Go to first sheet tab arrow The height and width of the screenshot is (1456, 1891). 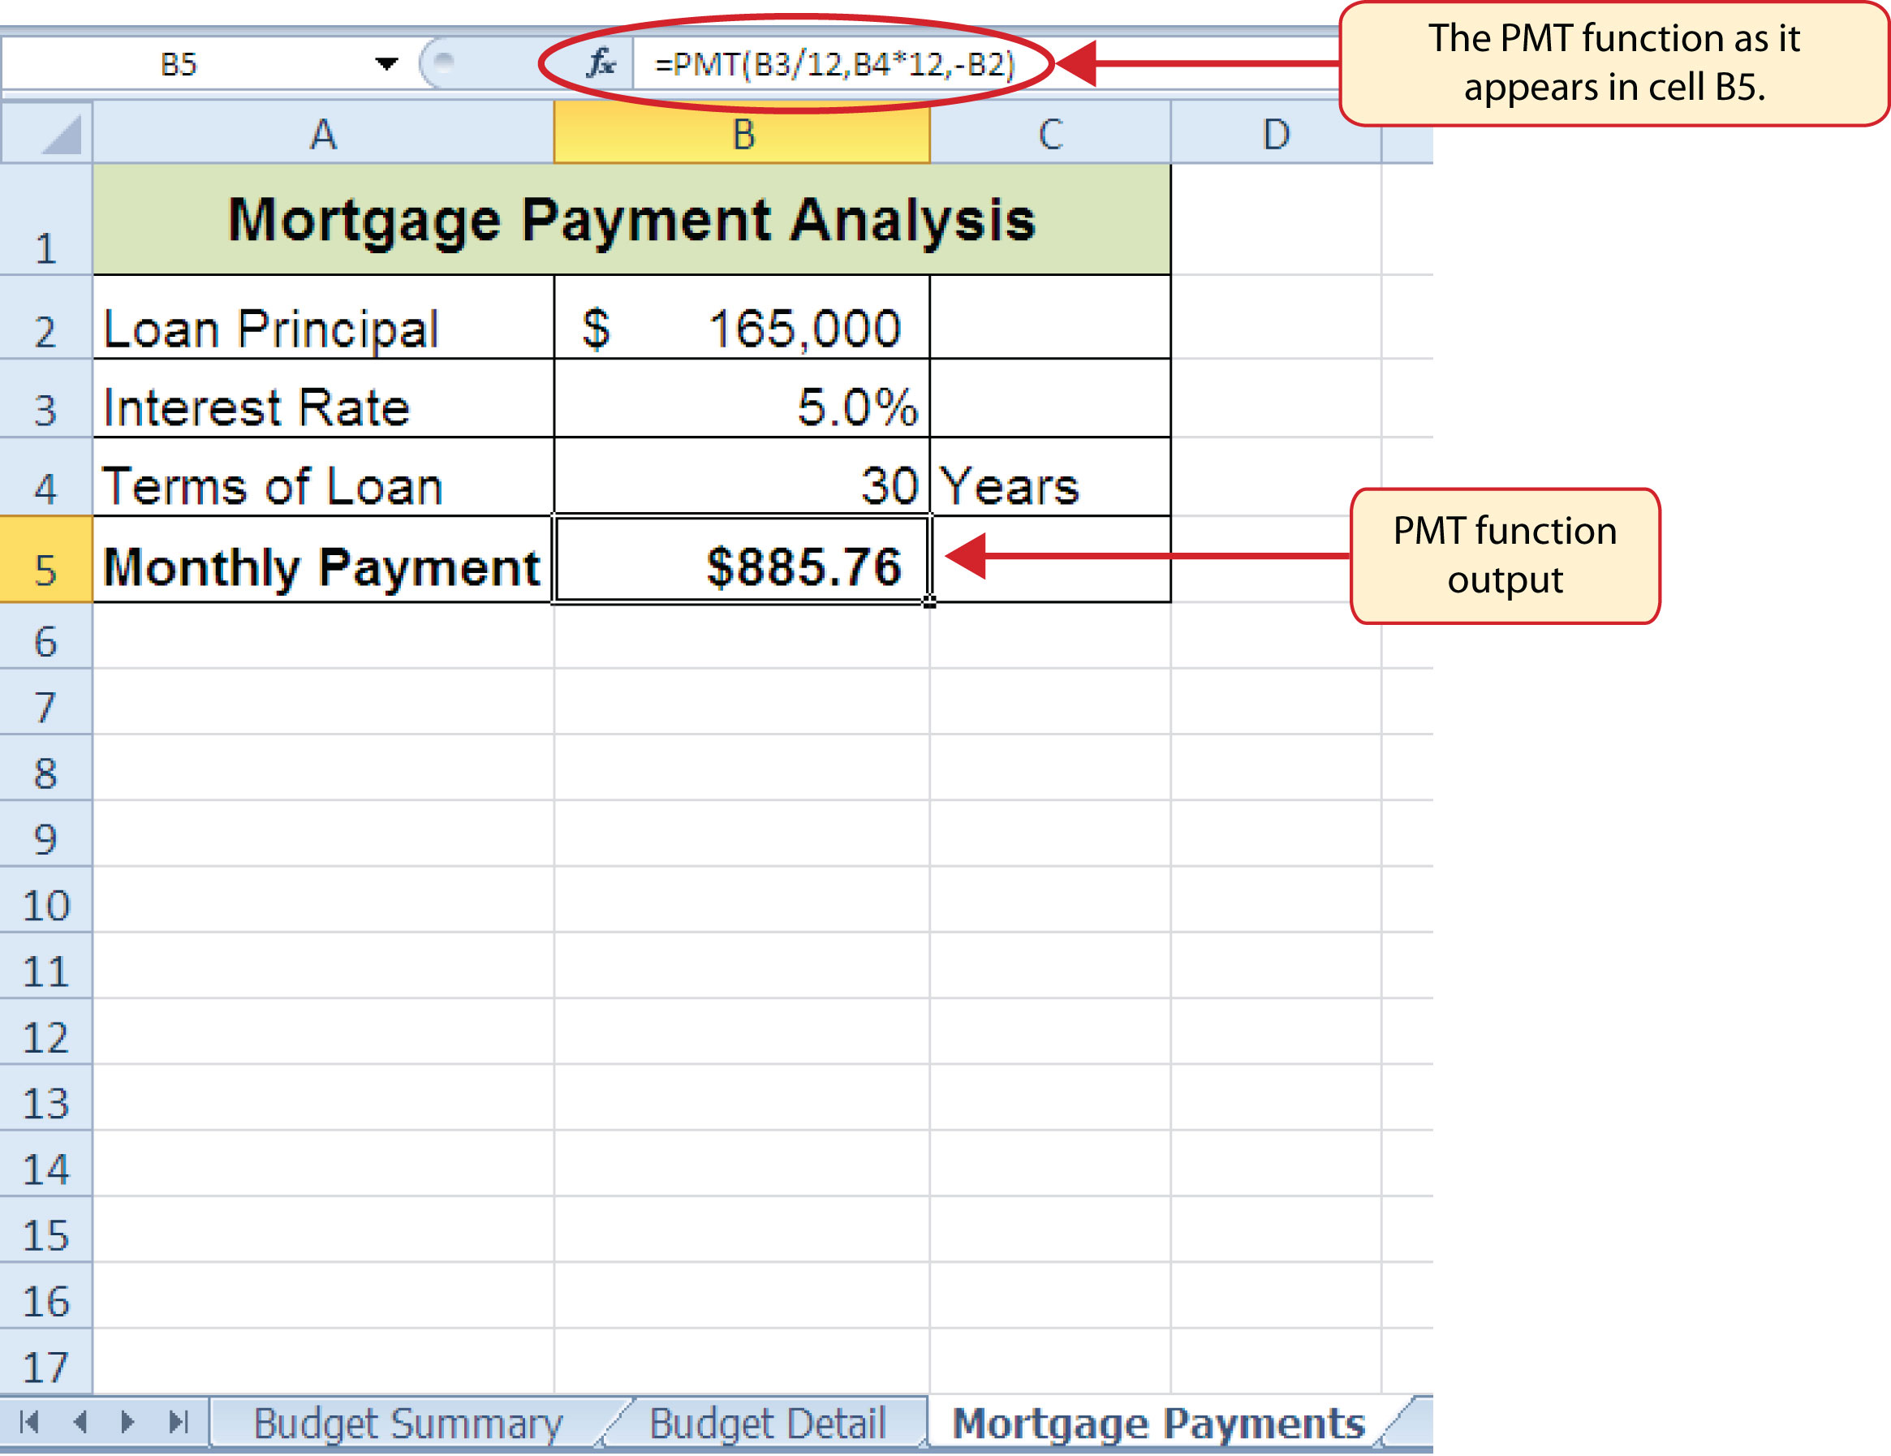28,1421
